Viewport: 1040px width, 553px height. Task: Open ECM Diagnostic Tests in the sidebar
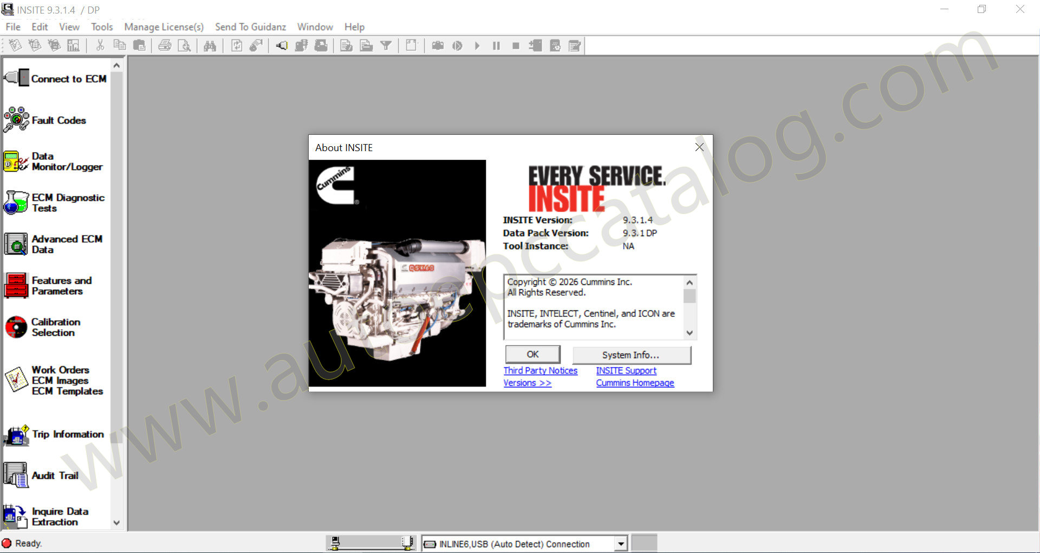55,203
